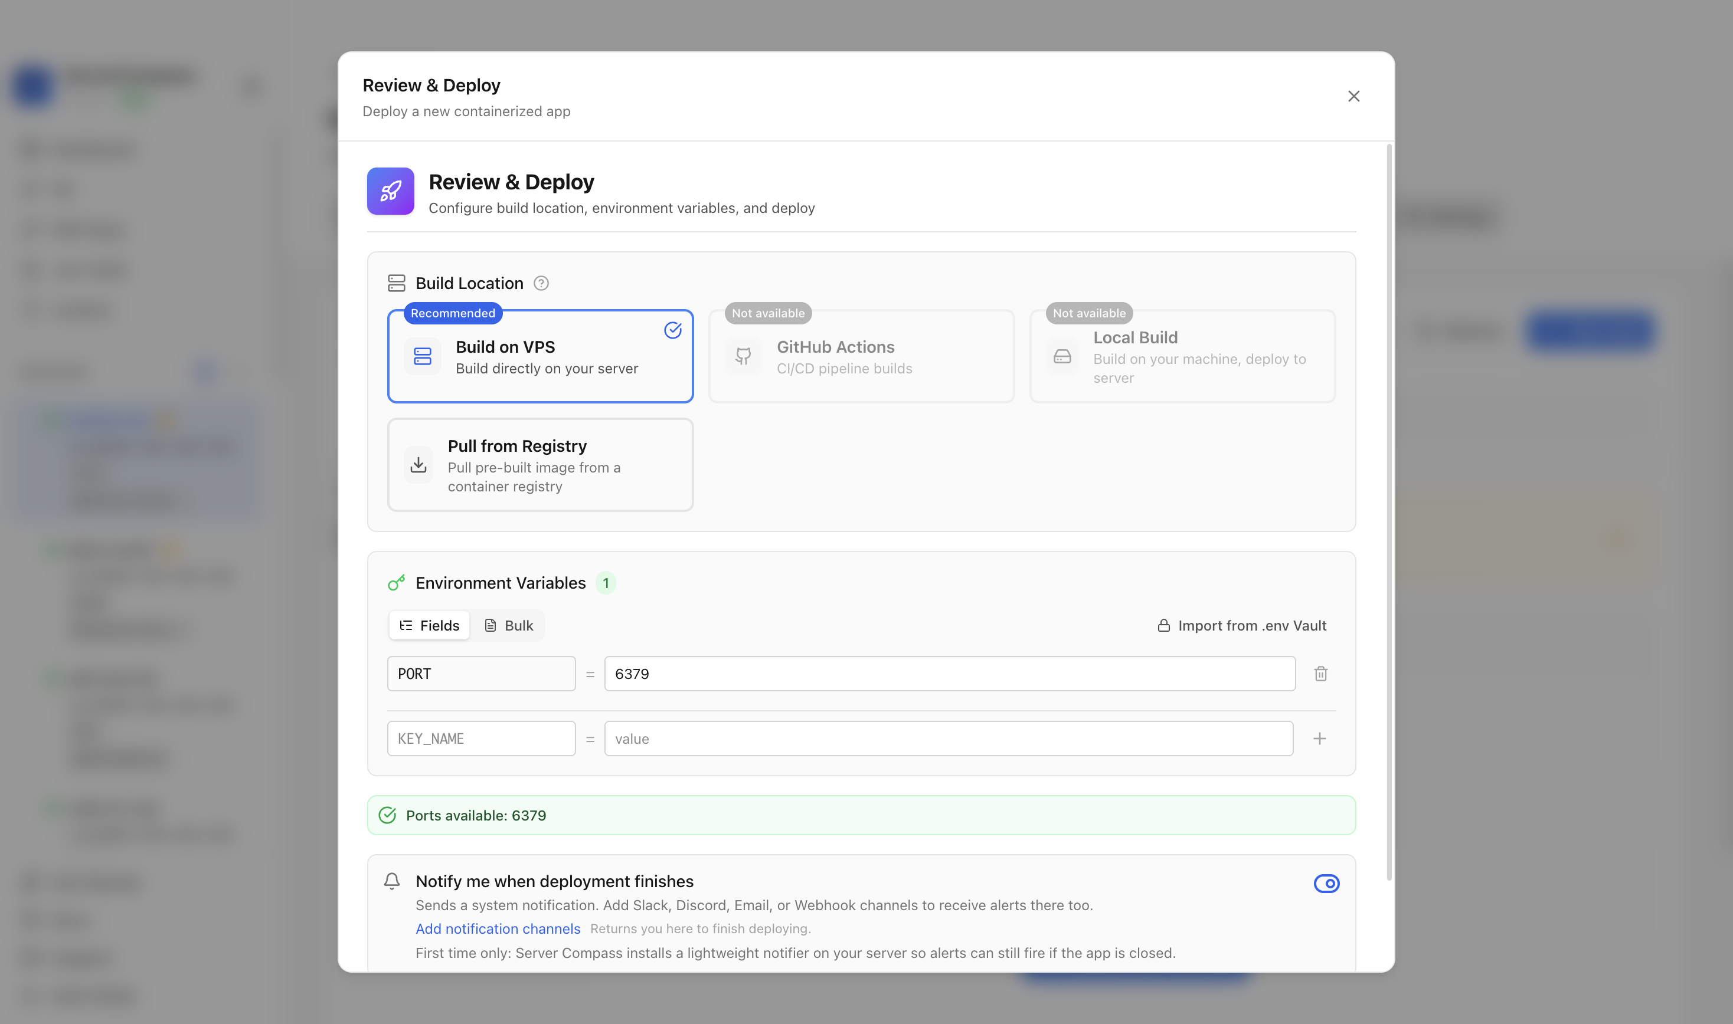
Task: Click the hard drive icon in Local Build card
Action: click(1062, 356)
